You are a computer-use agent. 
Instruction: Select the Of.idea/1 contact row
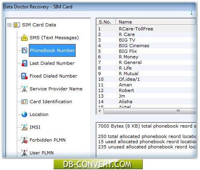point(146,79)
